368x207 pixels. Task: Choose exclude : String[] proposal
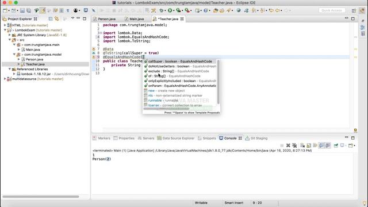(180, 71)
